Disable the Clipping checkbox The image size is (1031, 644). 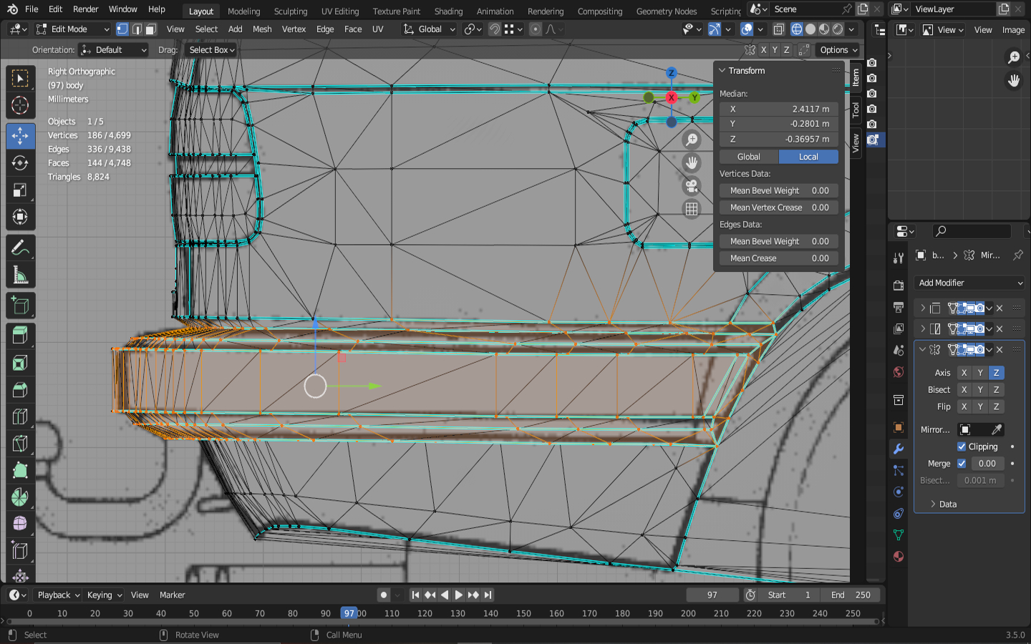(x=962, y=447)
